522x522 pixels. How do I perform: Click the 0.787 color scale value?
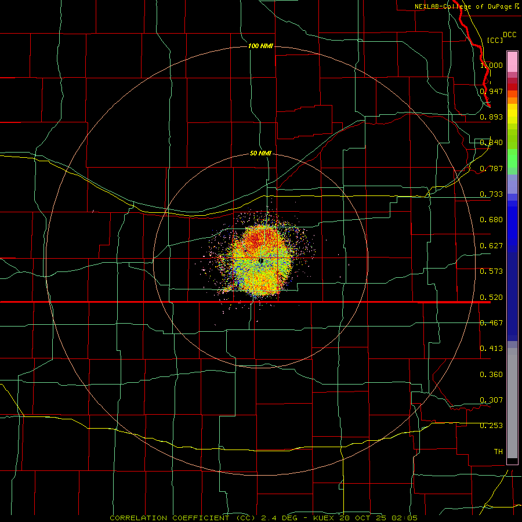(491, 168)
